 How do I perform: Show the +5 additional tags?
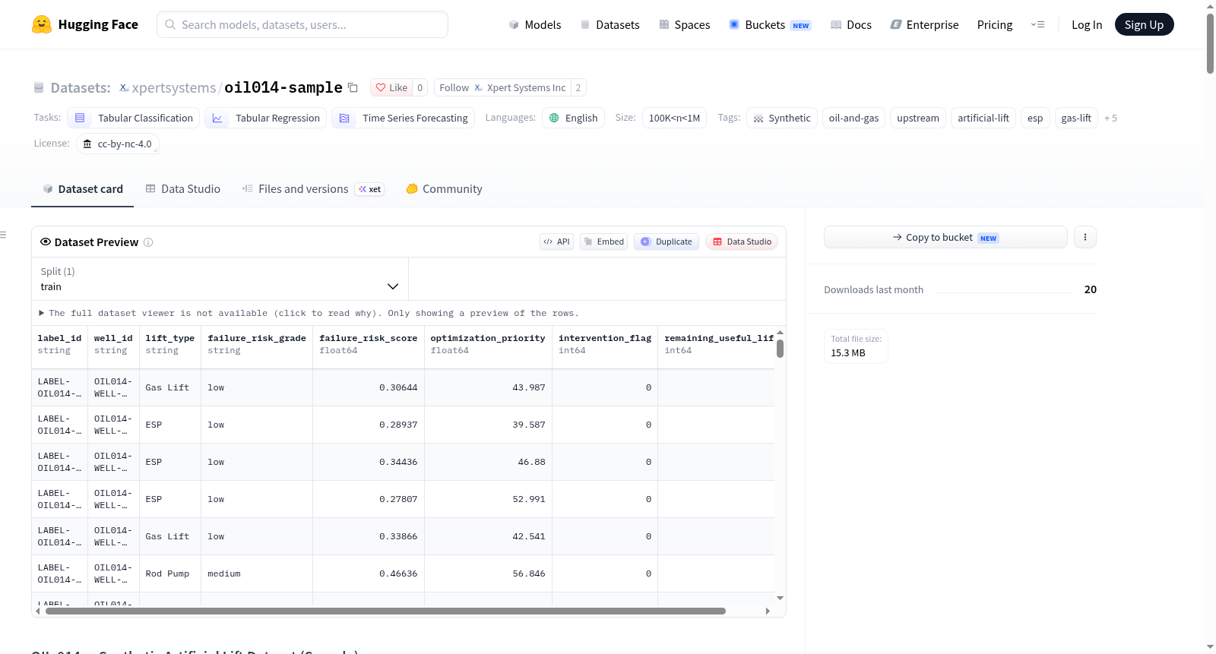(1110, 118)
